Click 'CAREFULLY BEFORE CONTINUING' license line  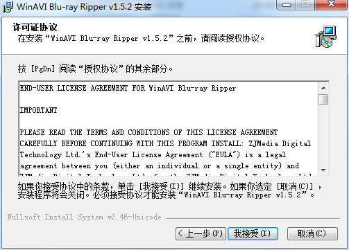tap(165, 143)
